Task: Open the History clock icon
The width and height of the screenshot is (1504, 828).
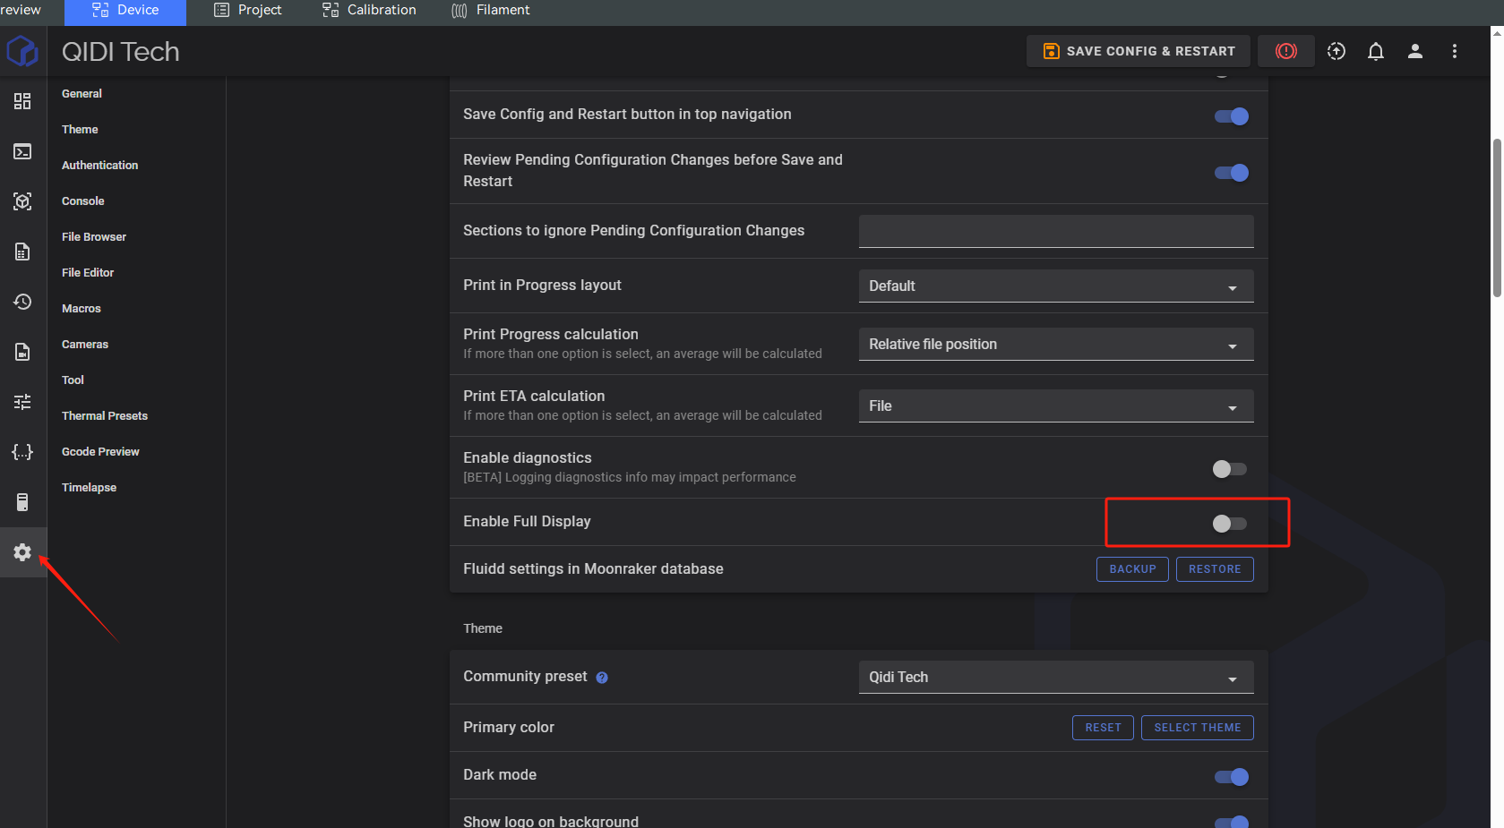Action: (x=22, y=302)
